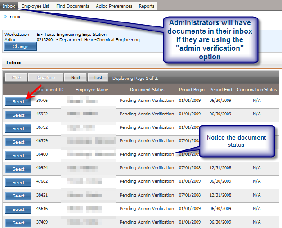Click the First page button
Viewport: 282px width, 228px height.
[16, 78]
